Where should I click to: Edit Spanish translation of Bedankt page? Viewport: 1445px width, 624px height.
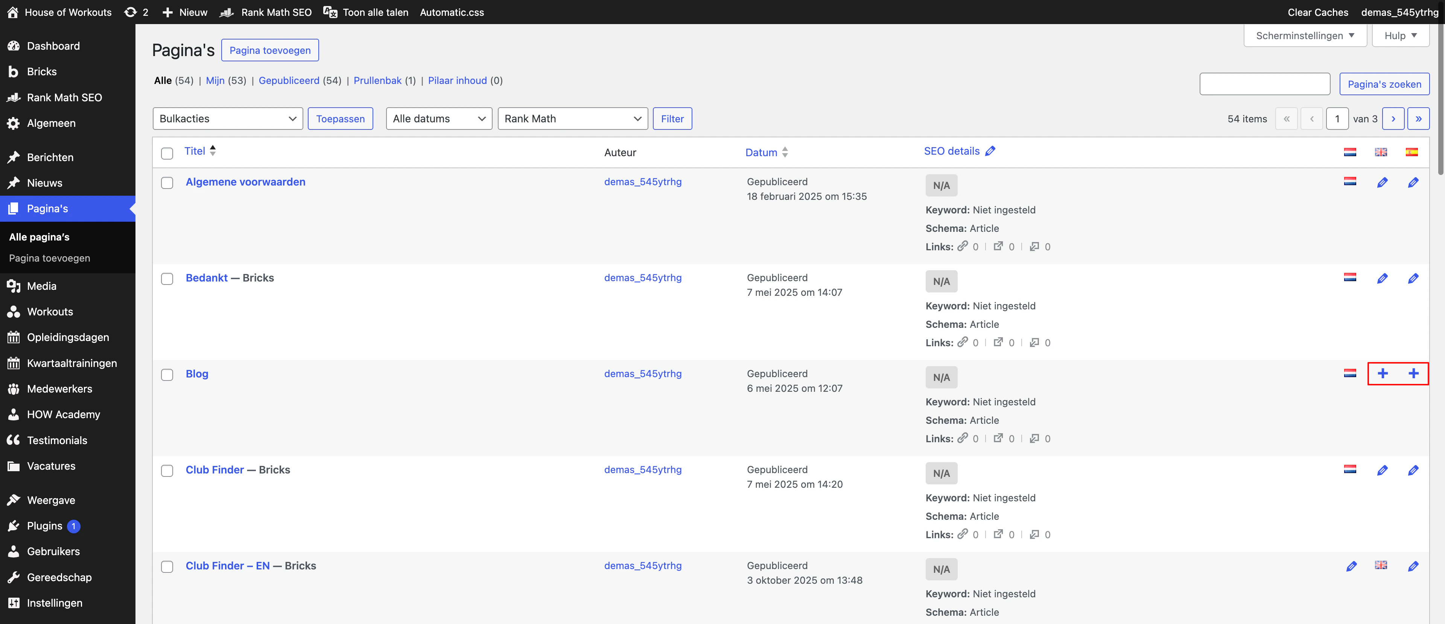pos(1413,279)
